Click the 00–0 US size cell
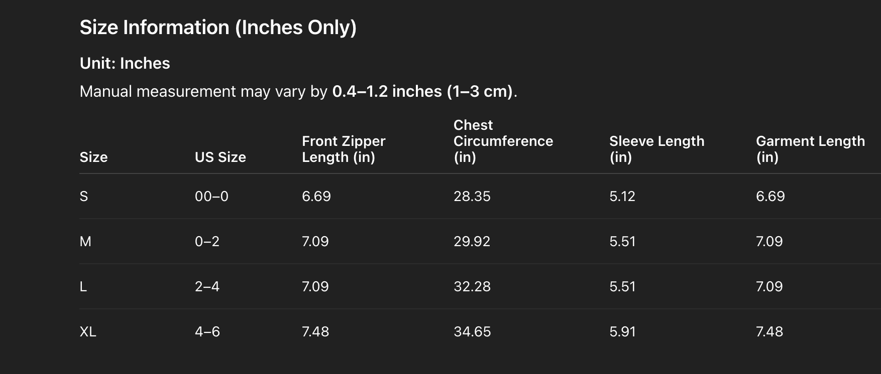 pyautogui.click(x=211, y=197)
